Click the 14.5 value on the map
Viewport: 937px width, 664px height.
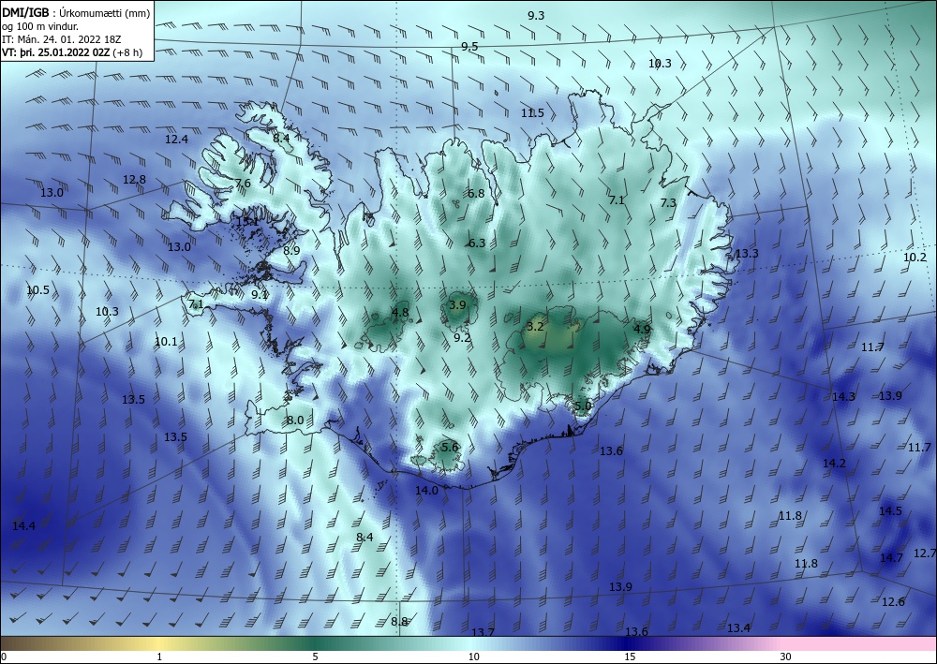pyautogui.click(x=890, y=511)
